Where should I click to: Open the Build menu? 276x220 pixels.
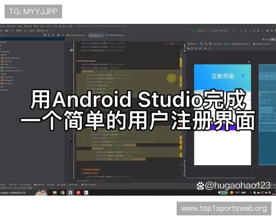click(36, 26)
